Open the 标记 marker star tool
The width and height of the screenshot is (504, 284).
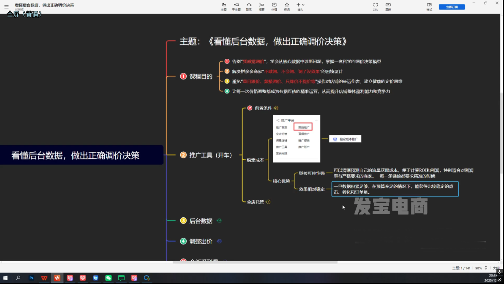coord(287,7)
